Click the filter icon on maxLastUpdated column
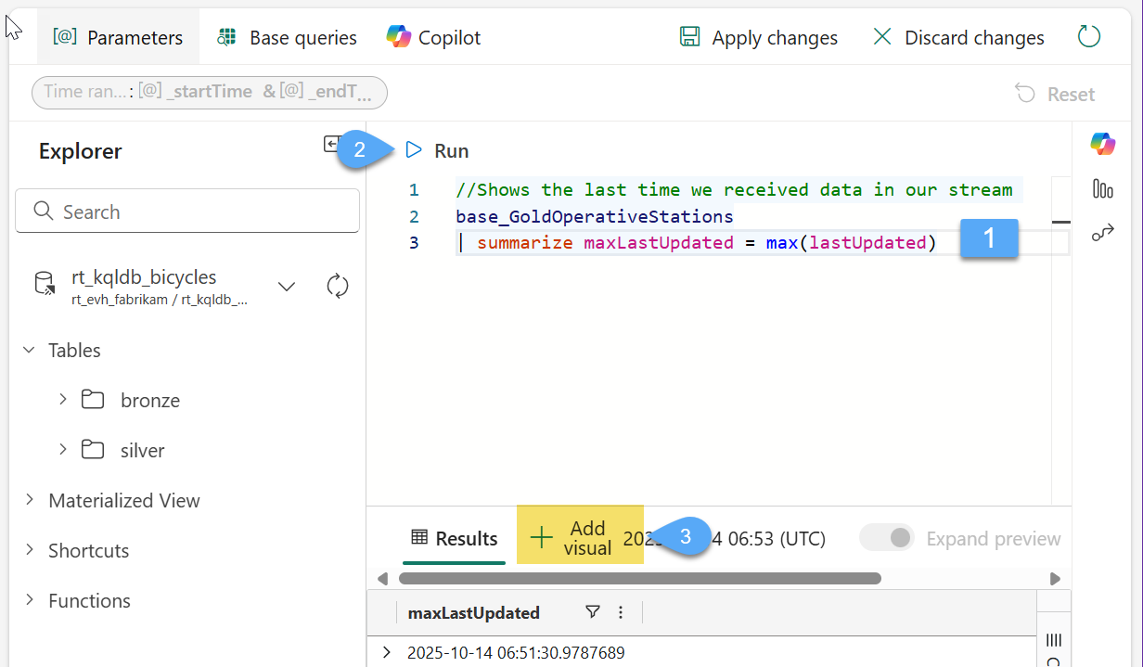Viewport: 1143px width, 667px height. coord(593,612)
